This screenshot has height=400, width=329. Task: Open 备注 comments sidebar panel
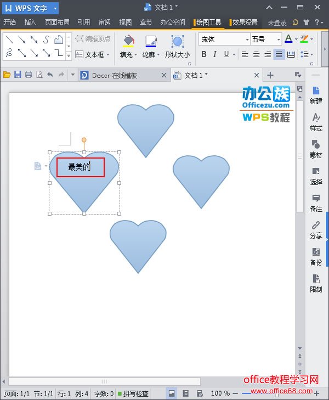coord(316,203)
